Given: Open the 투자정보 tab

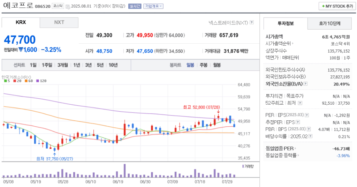Looking at the screenshot, I should [x=286, y=23].
